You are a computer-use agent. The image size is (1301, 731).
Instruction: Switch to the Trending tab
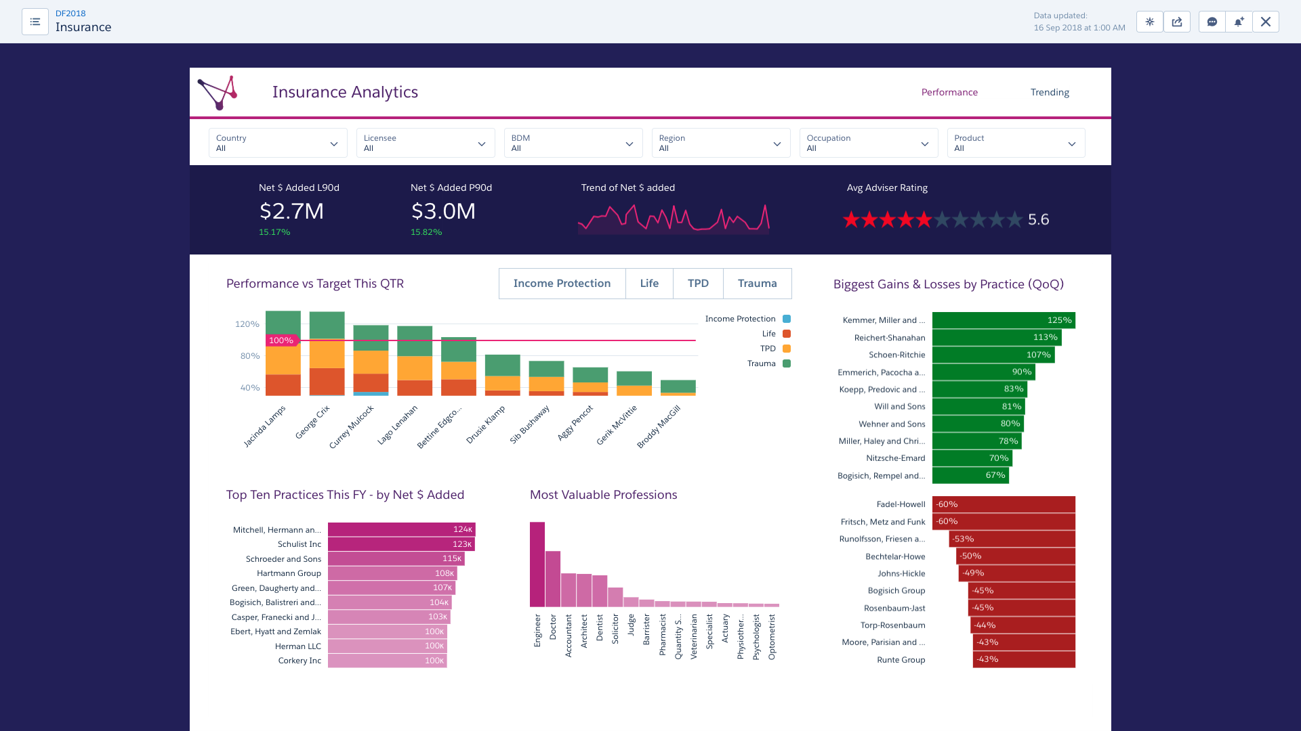[x=1050, y=92]
